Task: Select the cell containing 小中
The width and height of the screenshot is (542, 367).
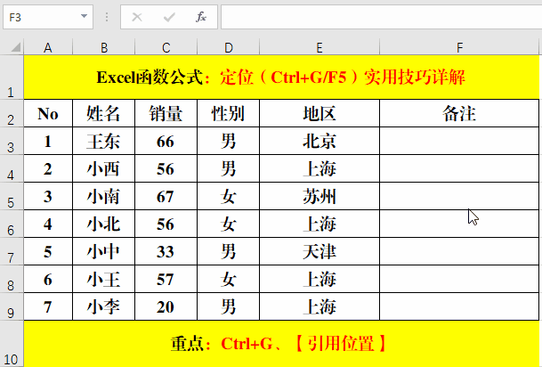Action: (x=104, y=251)
